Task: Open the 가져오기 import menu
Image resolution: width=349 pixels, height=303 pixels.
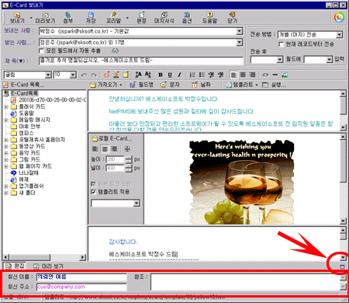Action: (x=106, y=85)
